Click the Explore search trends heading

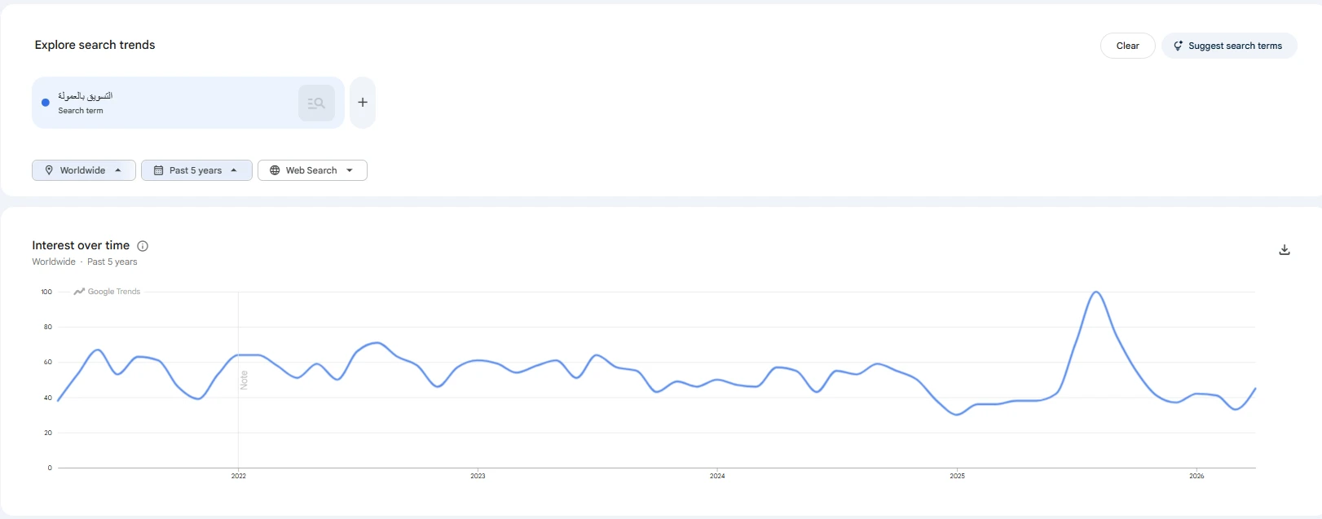[95, 45]
